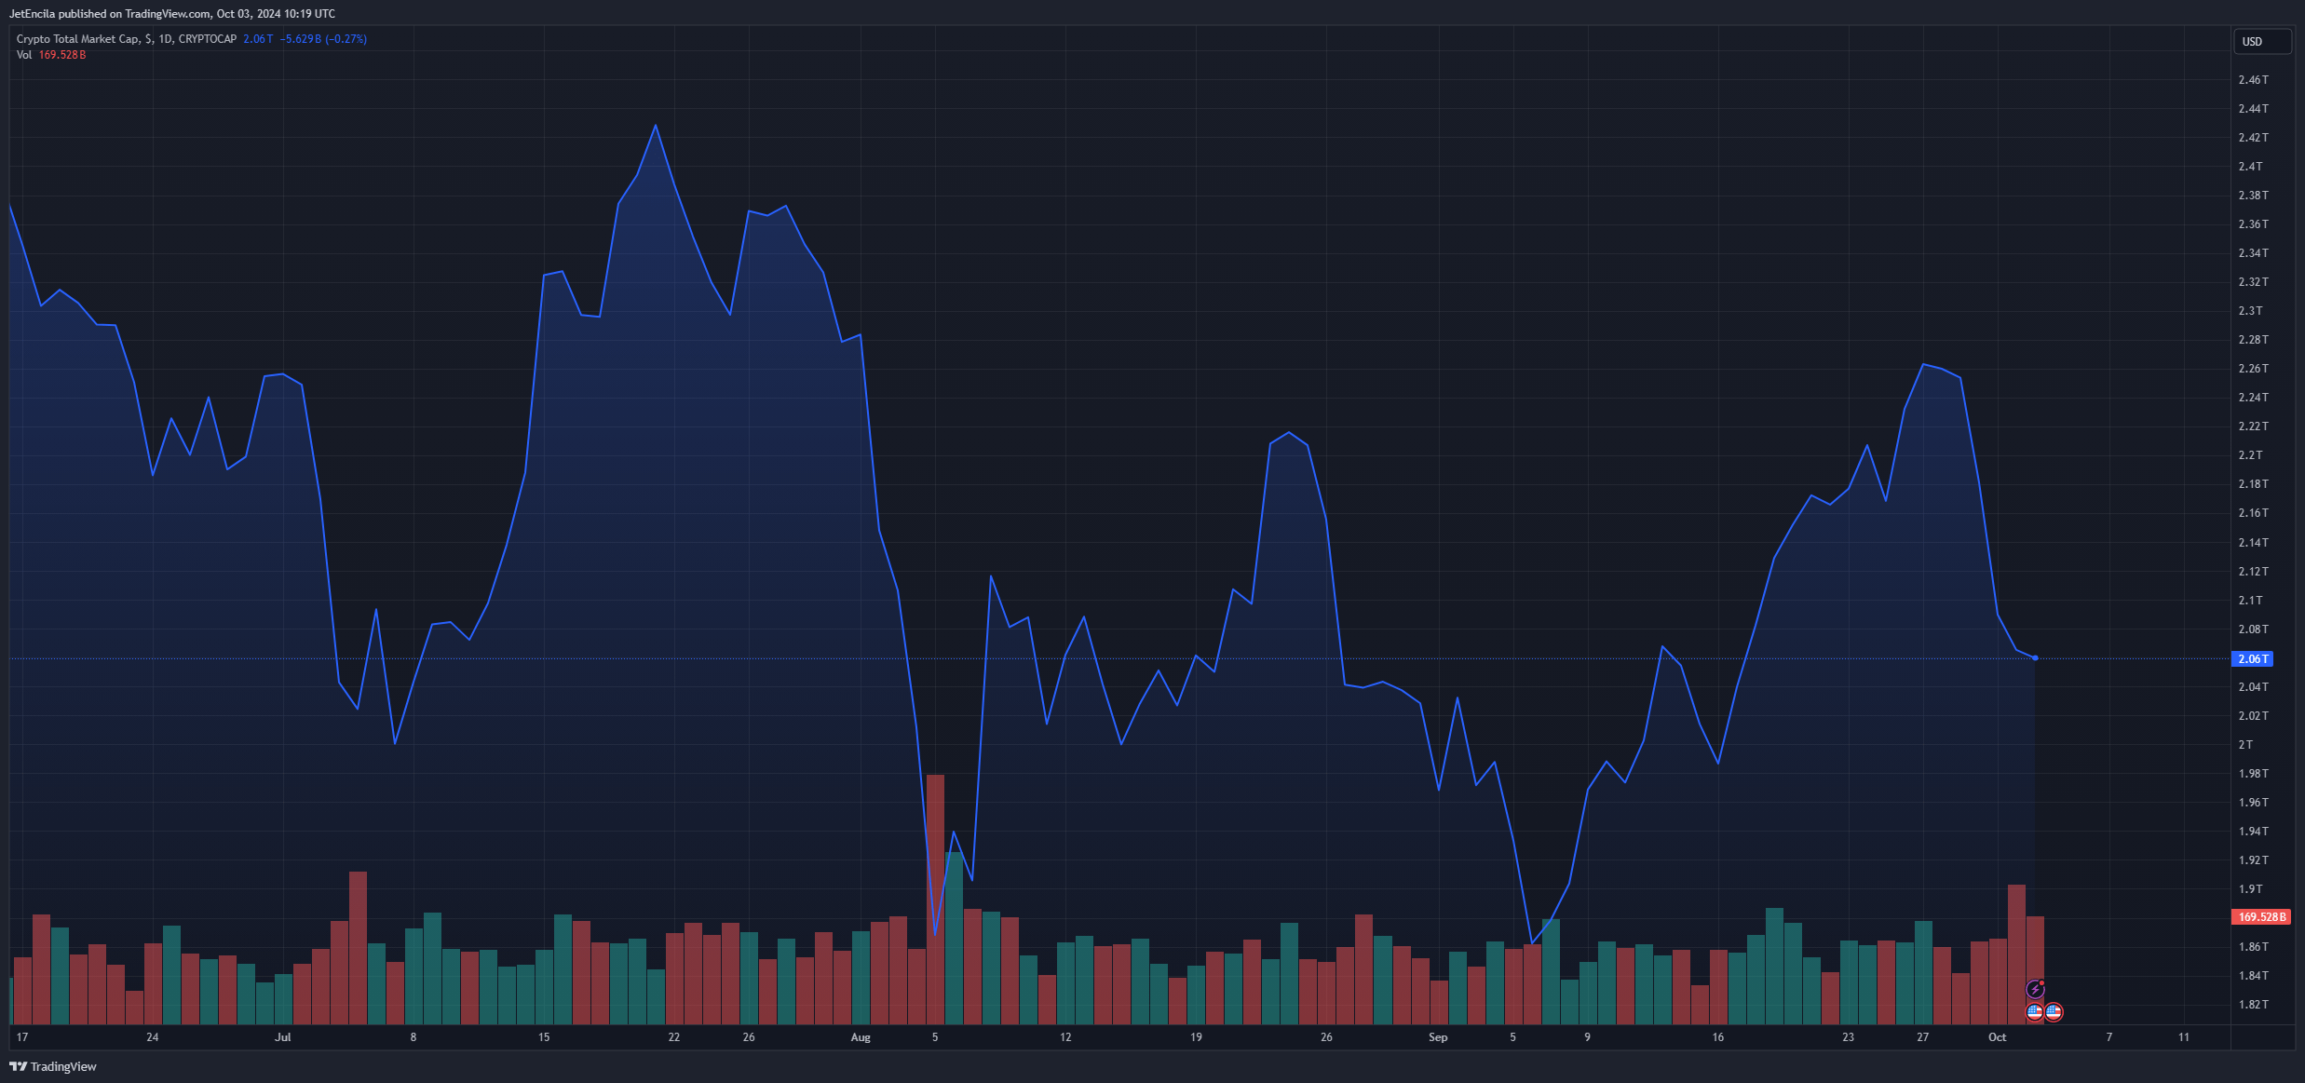Click the 2.06T value in the chart legend
The height and width of the screenshot is (1083, 2305).
(x=258, y=39)
